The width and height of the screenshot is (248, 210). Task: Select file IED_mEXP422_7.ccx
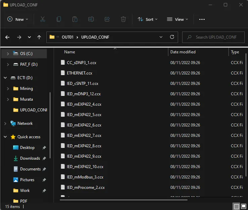[84, 136]
